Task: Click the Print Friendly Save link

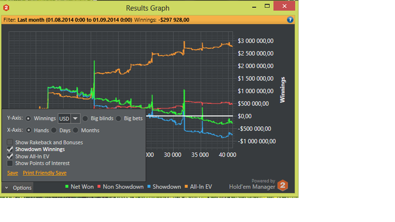Action: click(45, 173)
